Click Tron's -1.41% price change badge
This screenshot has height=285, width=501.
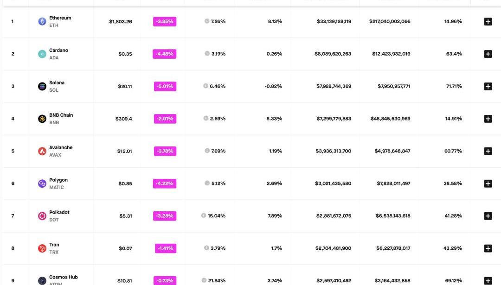point(166,248)
